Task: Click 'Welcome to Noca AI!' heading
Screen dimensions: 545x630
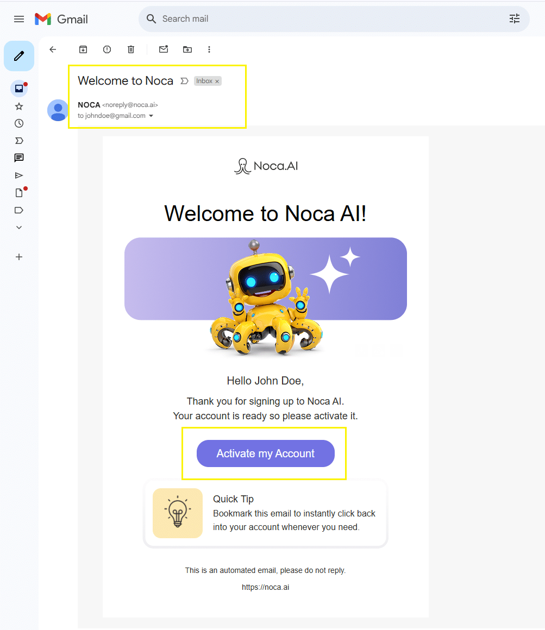Action: pyautogui.click(x=265, y=213)
